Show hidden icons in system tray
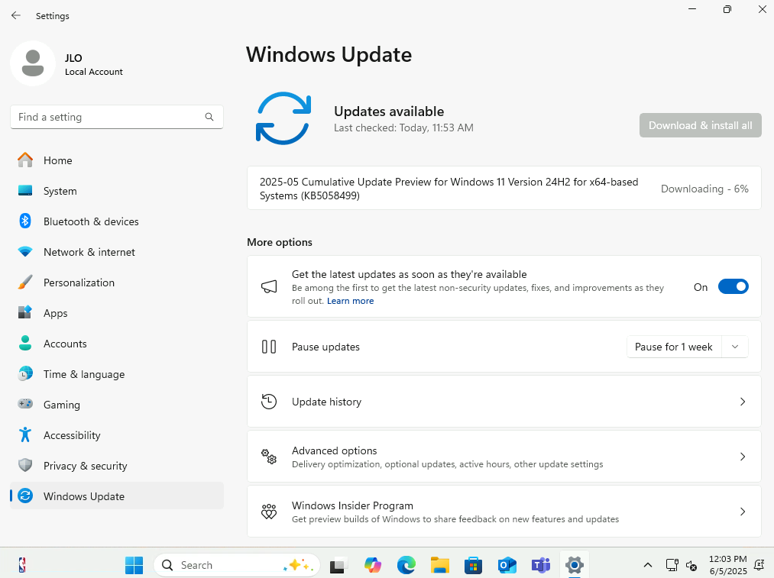The image size is (774, 578). [648, 565]
